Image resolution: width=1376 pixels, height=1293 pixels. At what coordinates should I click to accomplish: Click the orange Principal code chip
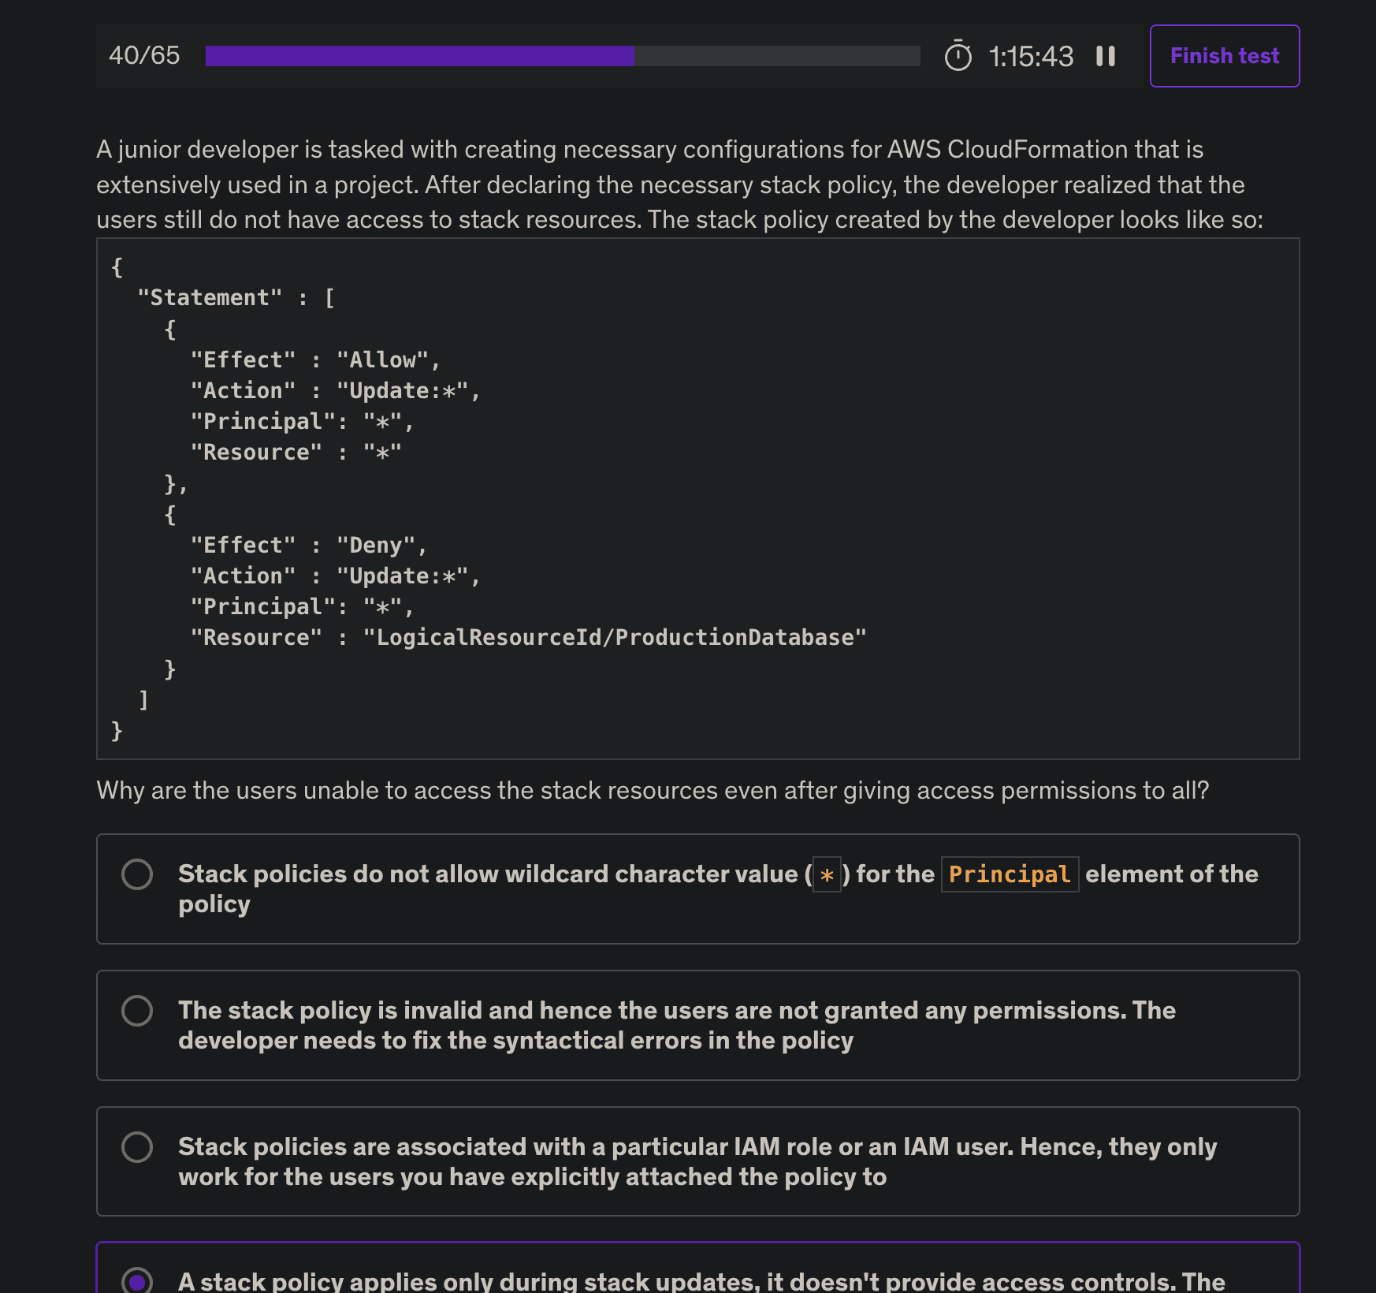[x=1010, y=874]
